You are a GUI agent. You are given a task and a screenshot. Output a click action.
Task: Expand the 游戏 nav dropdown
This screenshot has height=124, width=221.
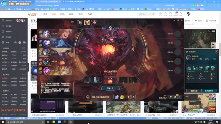tap(81, 14)
